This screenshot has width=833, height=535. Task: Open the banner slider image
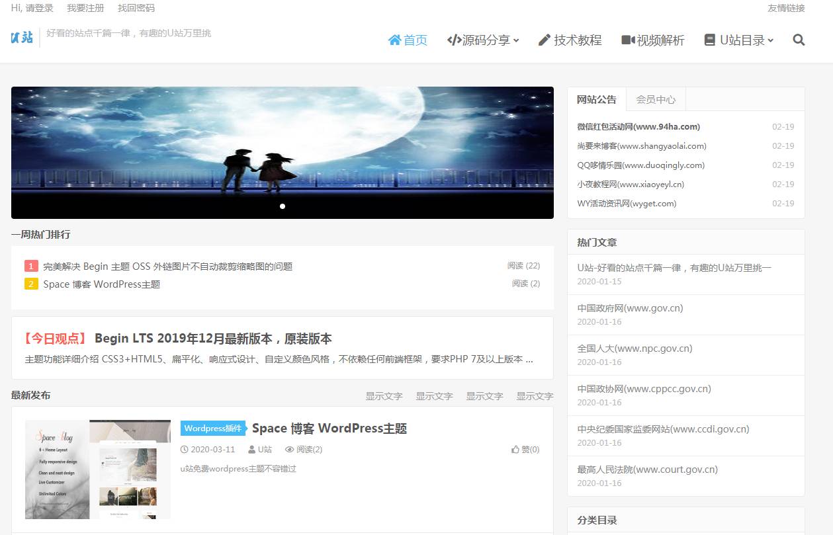pyautogui.click(x=283, y=153)
